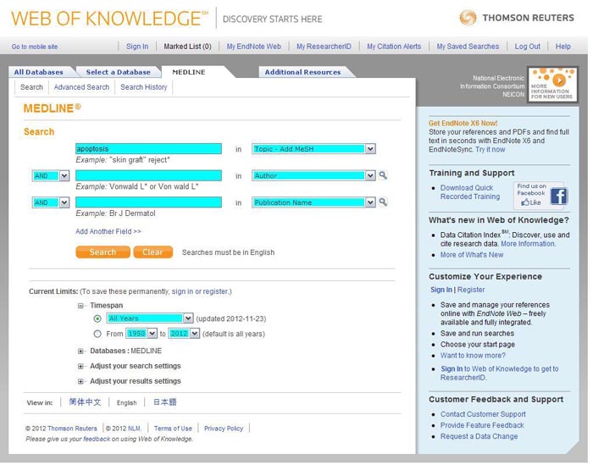The width and height of the screenshot is (593, 465).
Task: Expand Adjust your search settings
Action: [81, 366]
